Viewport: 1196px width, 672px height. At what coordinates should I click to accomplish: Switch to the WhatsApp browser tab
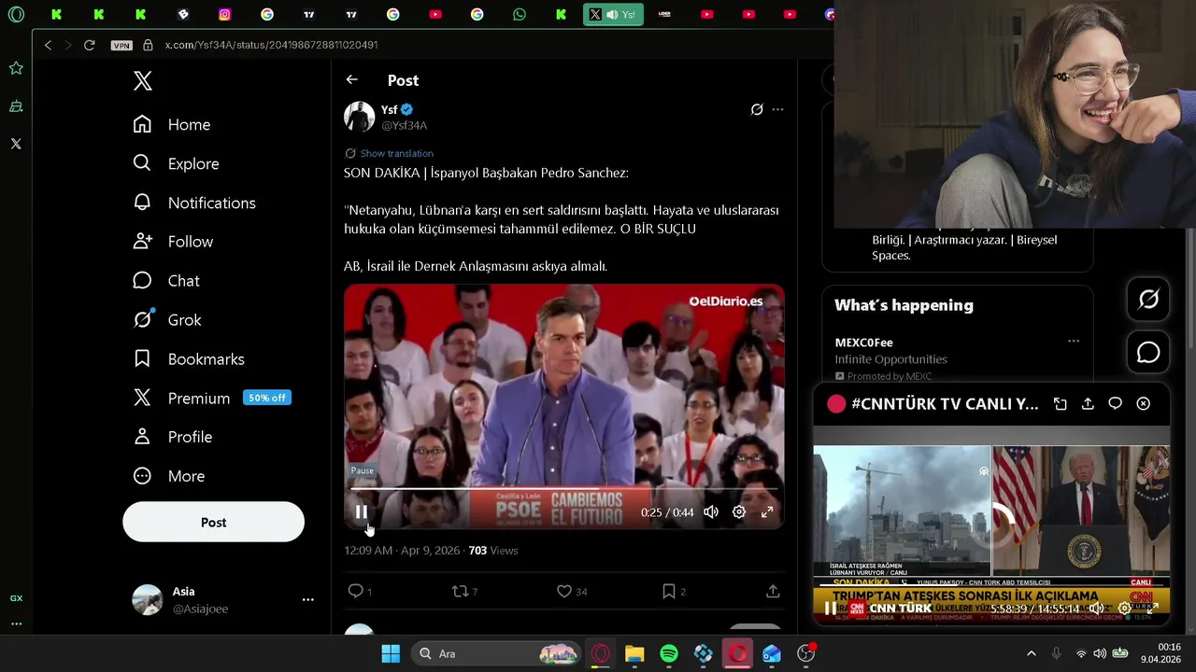click(x=519, y=14)
